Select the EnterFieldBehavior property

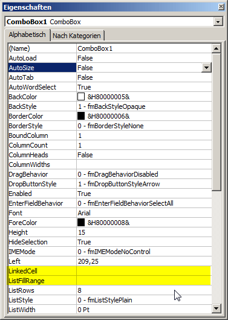(42, 203)
